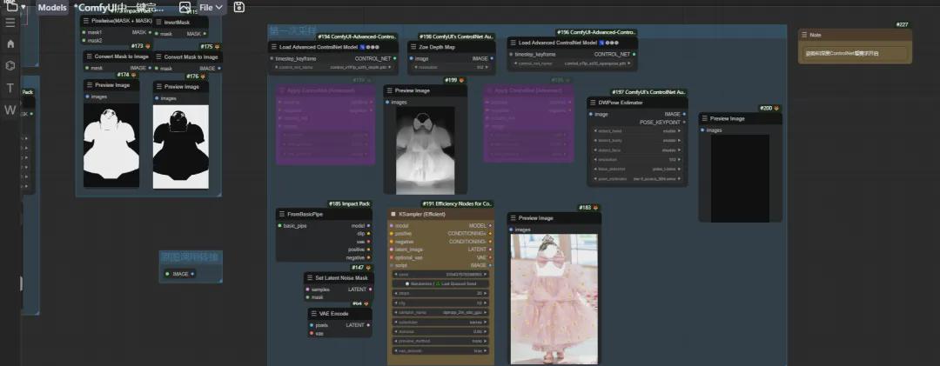Click resolution field in Zoe Depth Map node

(x=452, y=67)
